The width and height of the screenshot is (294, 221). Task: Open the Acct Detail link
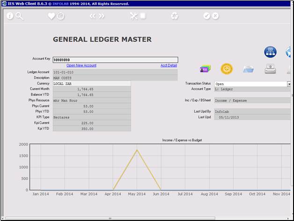click(169, 65)
